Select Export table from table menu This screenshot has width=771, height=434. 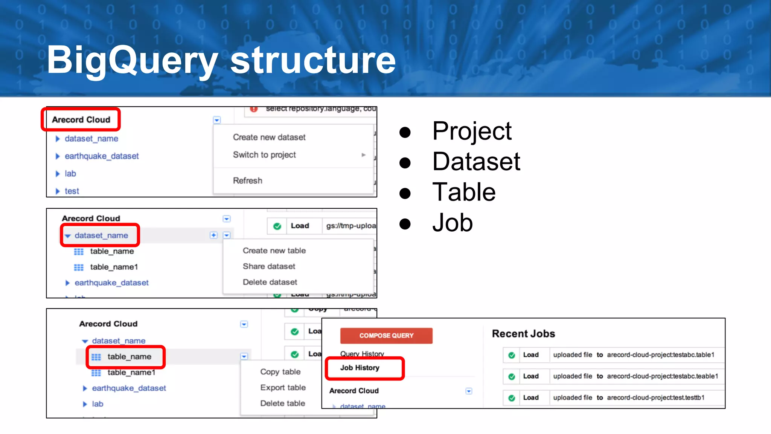coord(283,387)
